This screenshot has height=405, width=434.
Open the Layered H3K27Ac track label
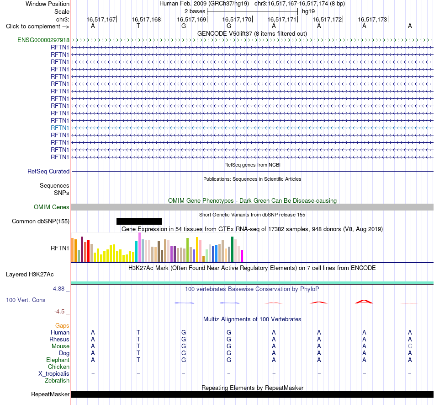pyautogui.click(x=30, y=275)
